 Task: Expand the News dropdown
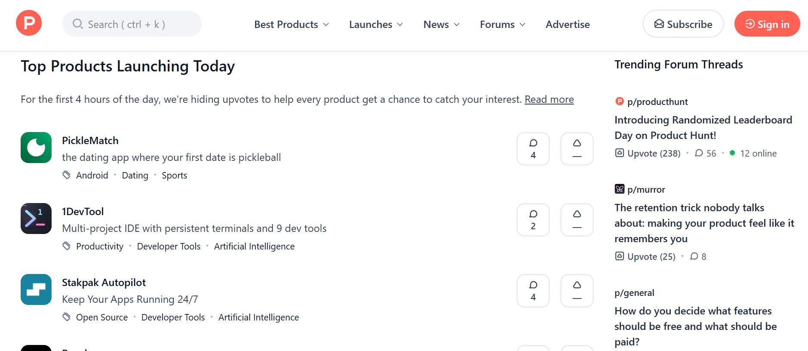pos(441,25)
